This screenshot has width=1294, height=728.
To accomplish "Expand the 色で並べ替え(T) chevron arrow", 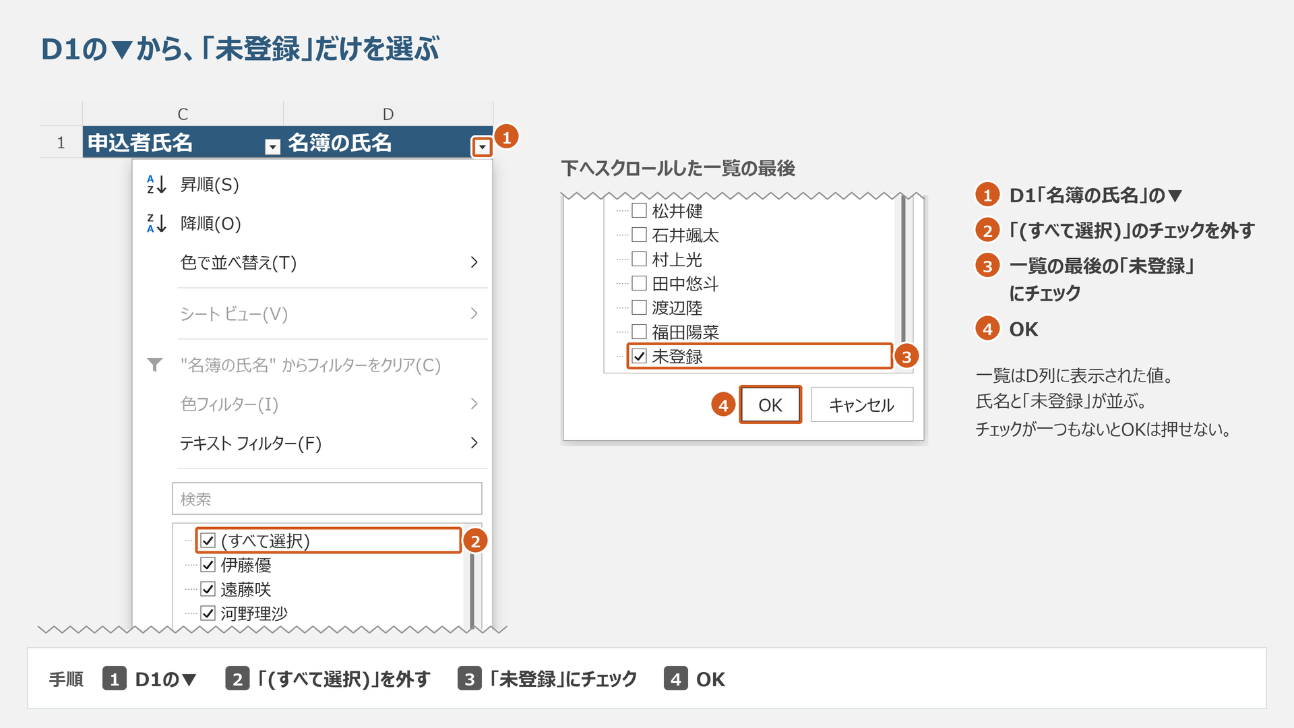I will pyautogui.click(x=474, y=262).
